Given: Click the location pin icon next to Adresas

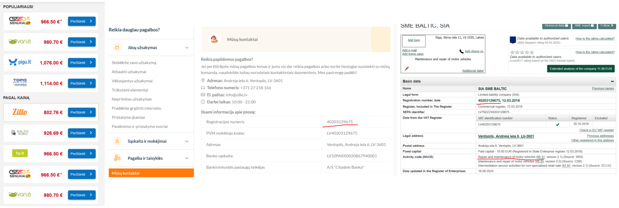Looking at the screenshot, I should pyautogui.click(x=203, y=80).
